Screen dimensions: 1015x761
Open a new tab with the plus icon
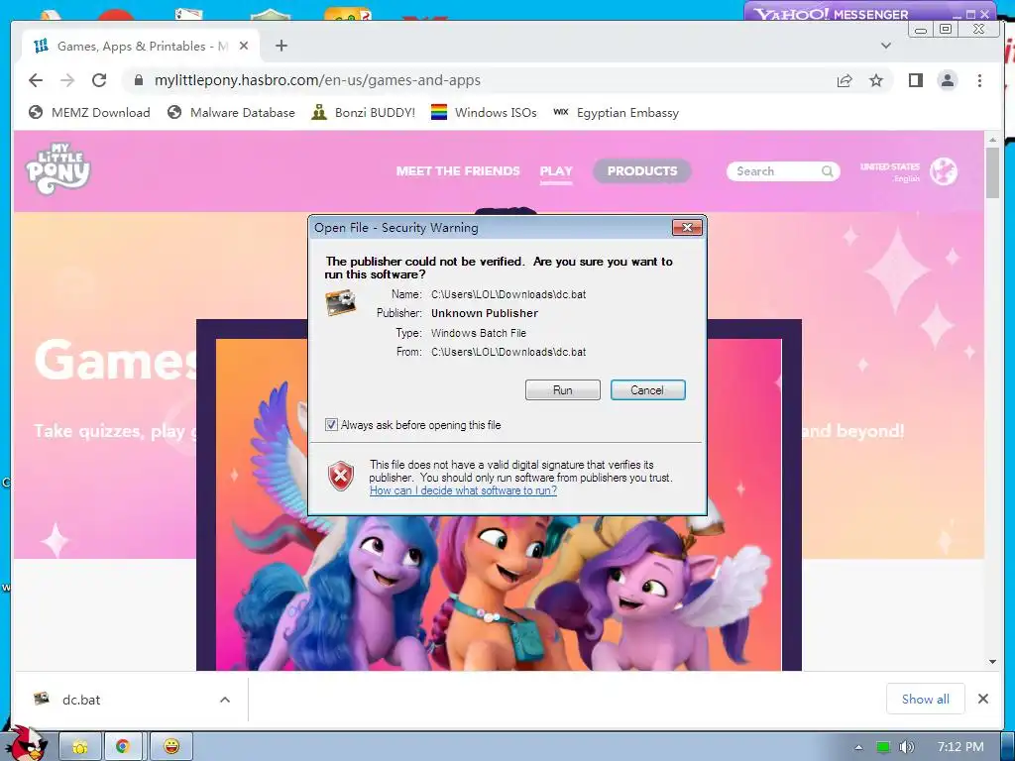[x=281, y=46]
